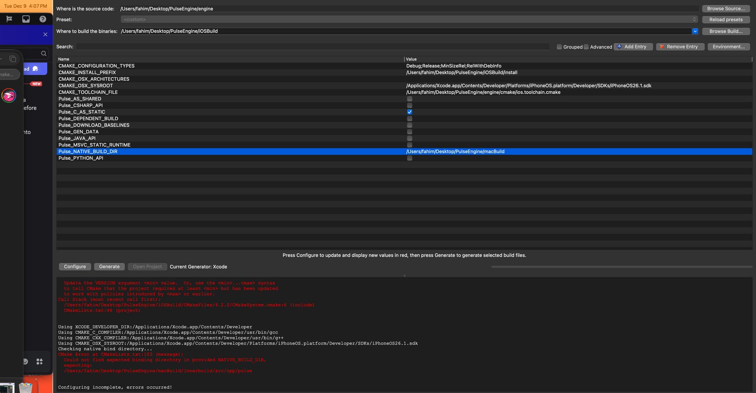Viewport: 756px width, 393px height.
Task: Open the inbox tray icon
Action: pos(26,19)
